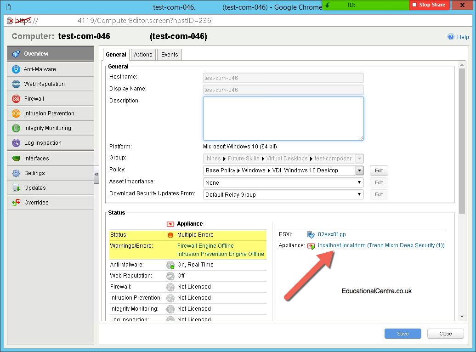Select the Web Reputation globe icon
The image size is (476, 352).
16,84
